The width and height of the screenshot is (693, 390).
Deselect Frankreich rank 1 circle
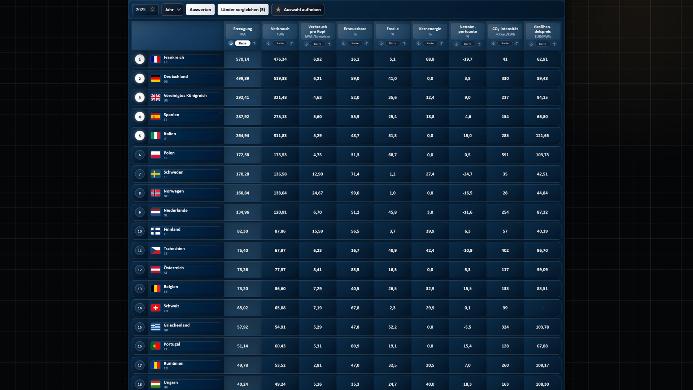coord(140,59)
